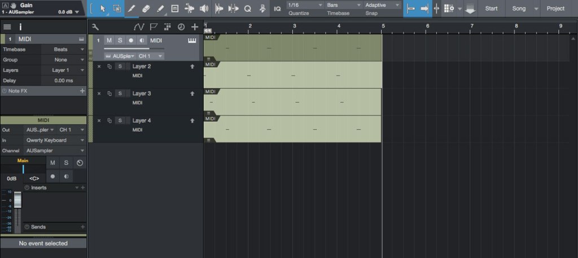Select the Range tool
This screenshot has width=578, height=258.
[x=117, y=8]
